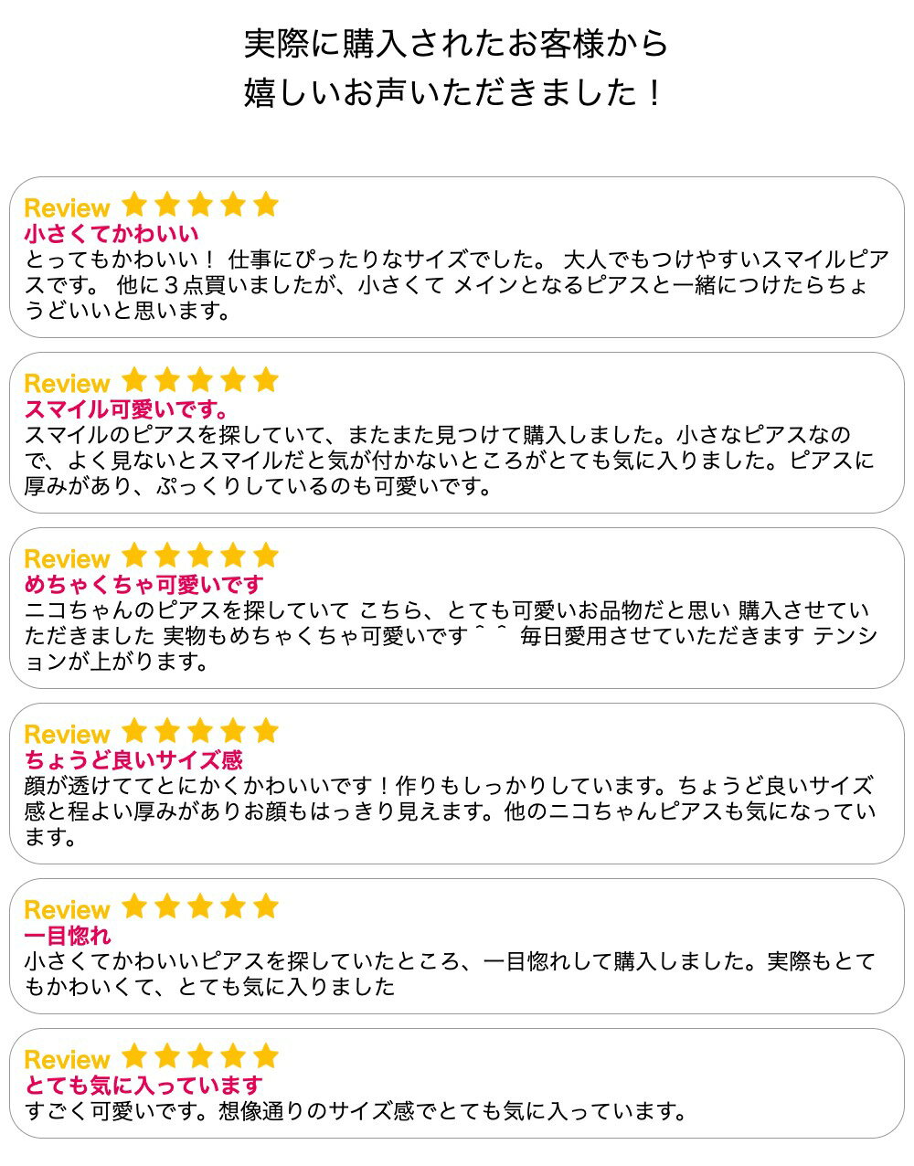
Task: Select the めちゃくちゃ可愛いです review heading
Action: click(x=143, y=585)
